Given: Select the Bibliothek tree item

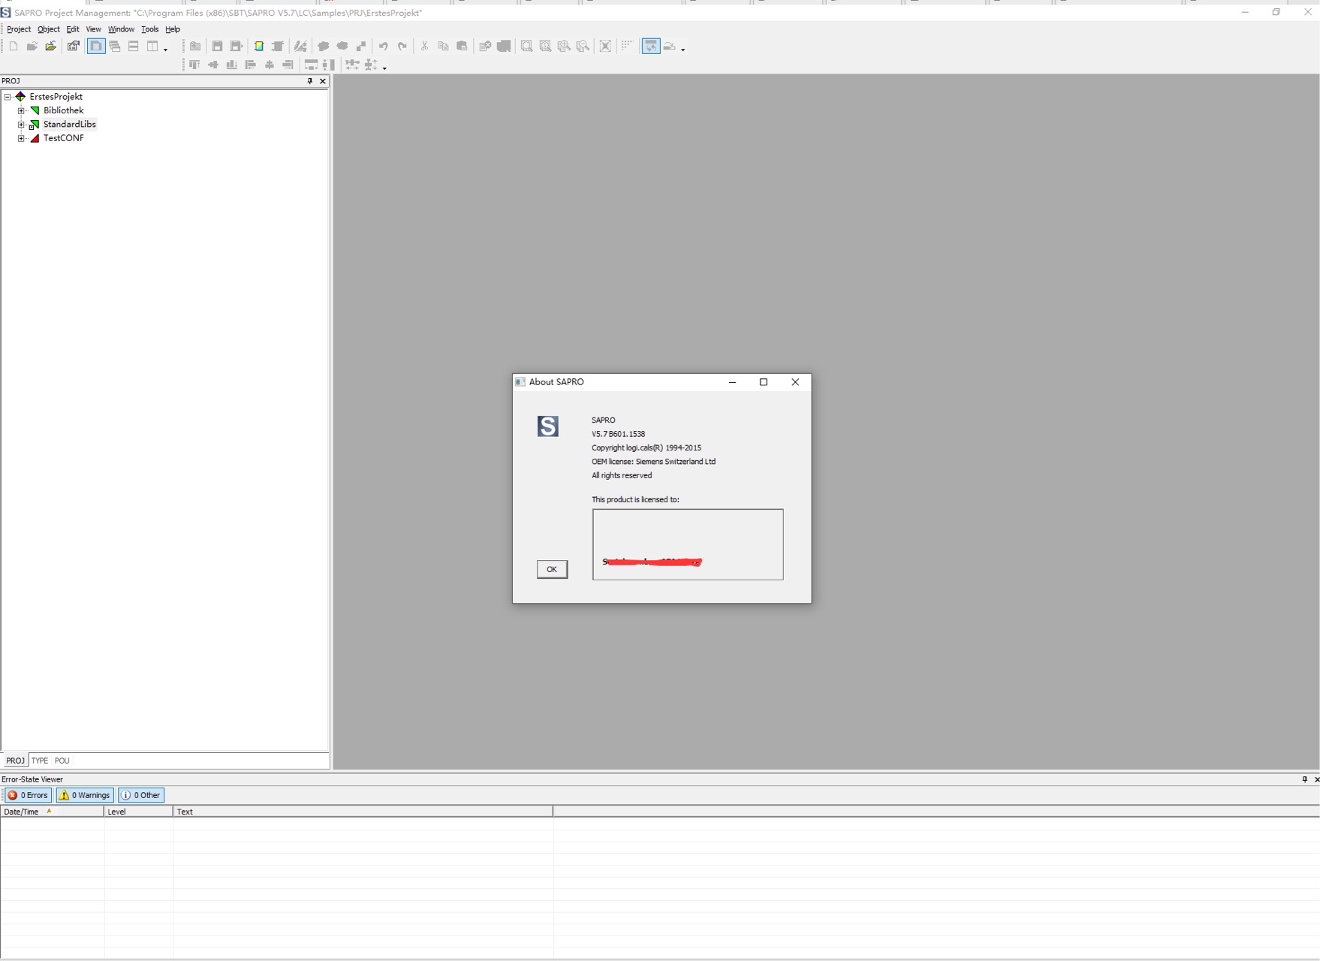Looking at the screenshot, I should (x=63, y=110).
